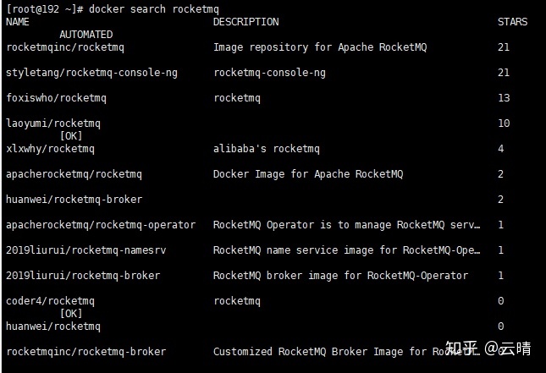Select the DESCRIPTION column header
The height and width of the screenshot is (373, 546).
245,22
